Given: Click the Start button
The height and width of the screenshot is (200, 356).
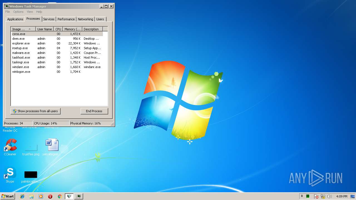Looking at the screenshot, I should pos(8,196).
